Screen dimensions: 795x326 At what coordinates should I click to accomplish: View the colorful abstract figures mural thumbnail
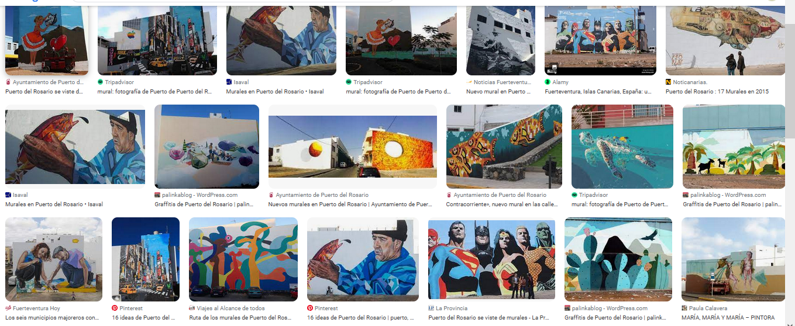(x=243, y=259)
